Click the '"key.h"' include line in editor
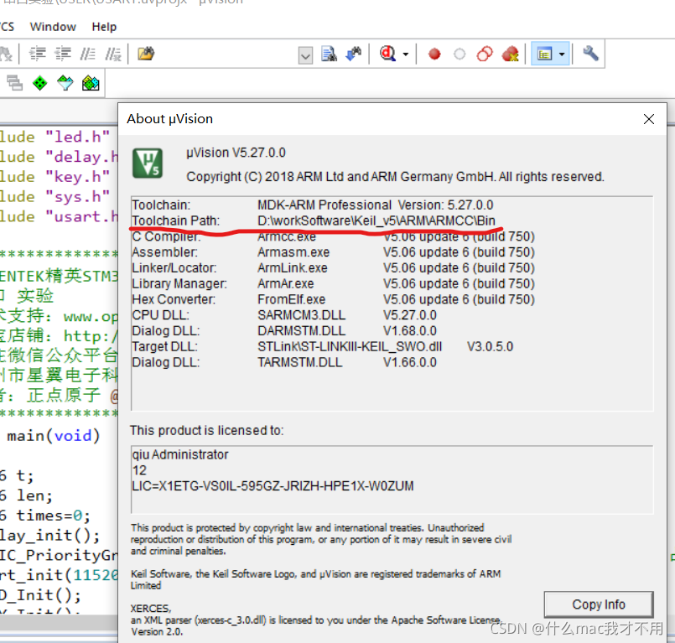Image resolution: width=675 pixels, height=643 pixels. pyautogui.click(x=55, y=177)
